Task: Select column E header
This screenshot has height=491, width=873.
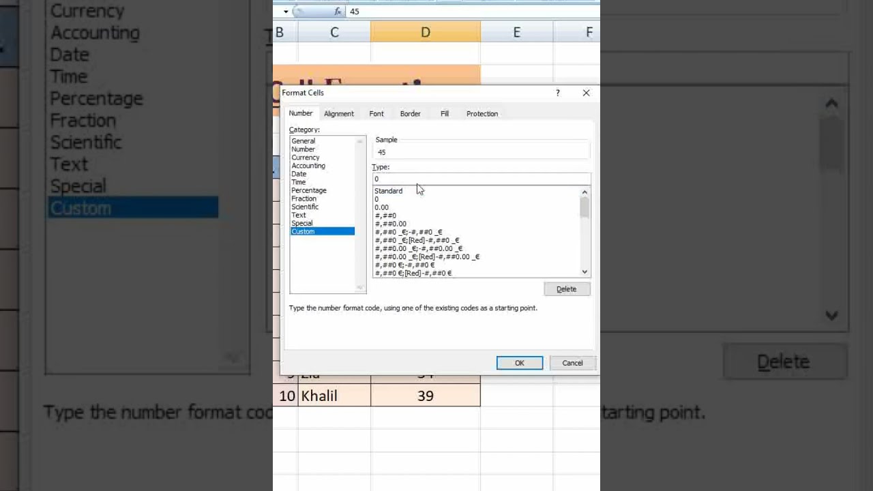Action: coord(516,32)
